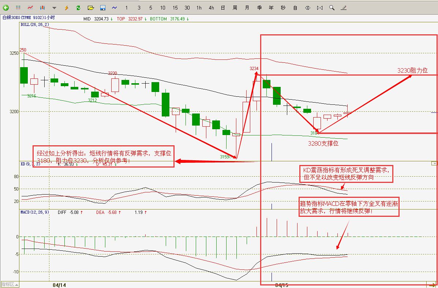Viewport: 438px width, 288px height.
Task: Click the orange lightning bolt icon
Action: click(67, 8)
